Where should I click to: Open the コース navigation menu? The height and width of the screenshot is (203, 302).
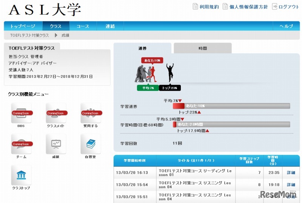tap(83, 26)
